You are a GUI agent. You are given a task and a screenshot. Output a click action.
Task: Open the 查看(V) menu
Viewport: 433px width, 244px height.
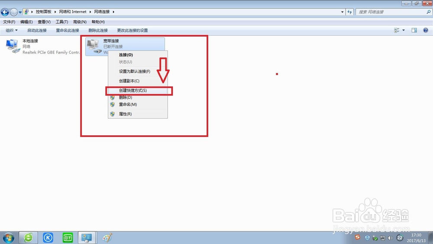pos(44,22)
